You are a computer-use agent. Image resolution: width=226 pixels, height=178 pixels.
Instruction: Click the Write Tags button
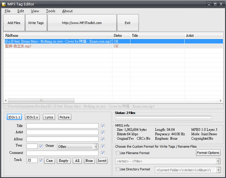[36, 23]
